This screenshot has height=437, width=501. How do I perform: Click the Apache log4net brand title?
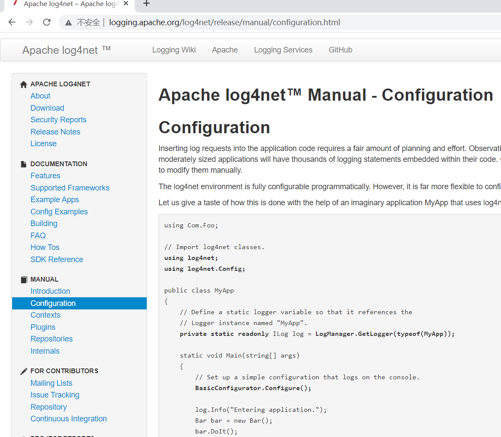(66, 50)
